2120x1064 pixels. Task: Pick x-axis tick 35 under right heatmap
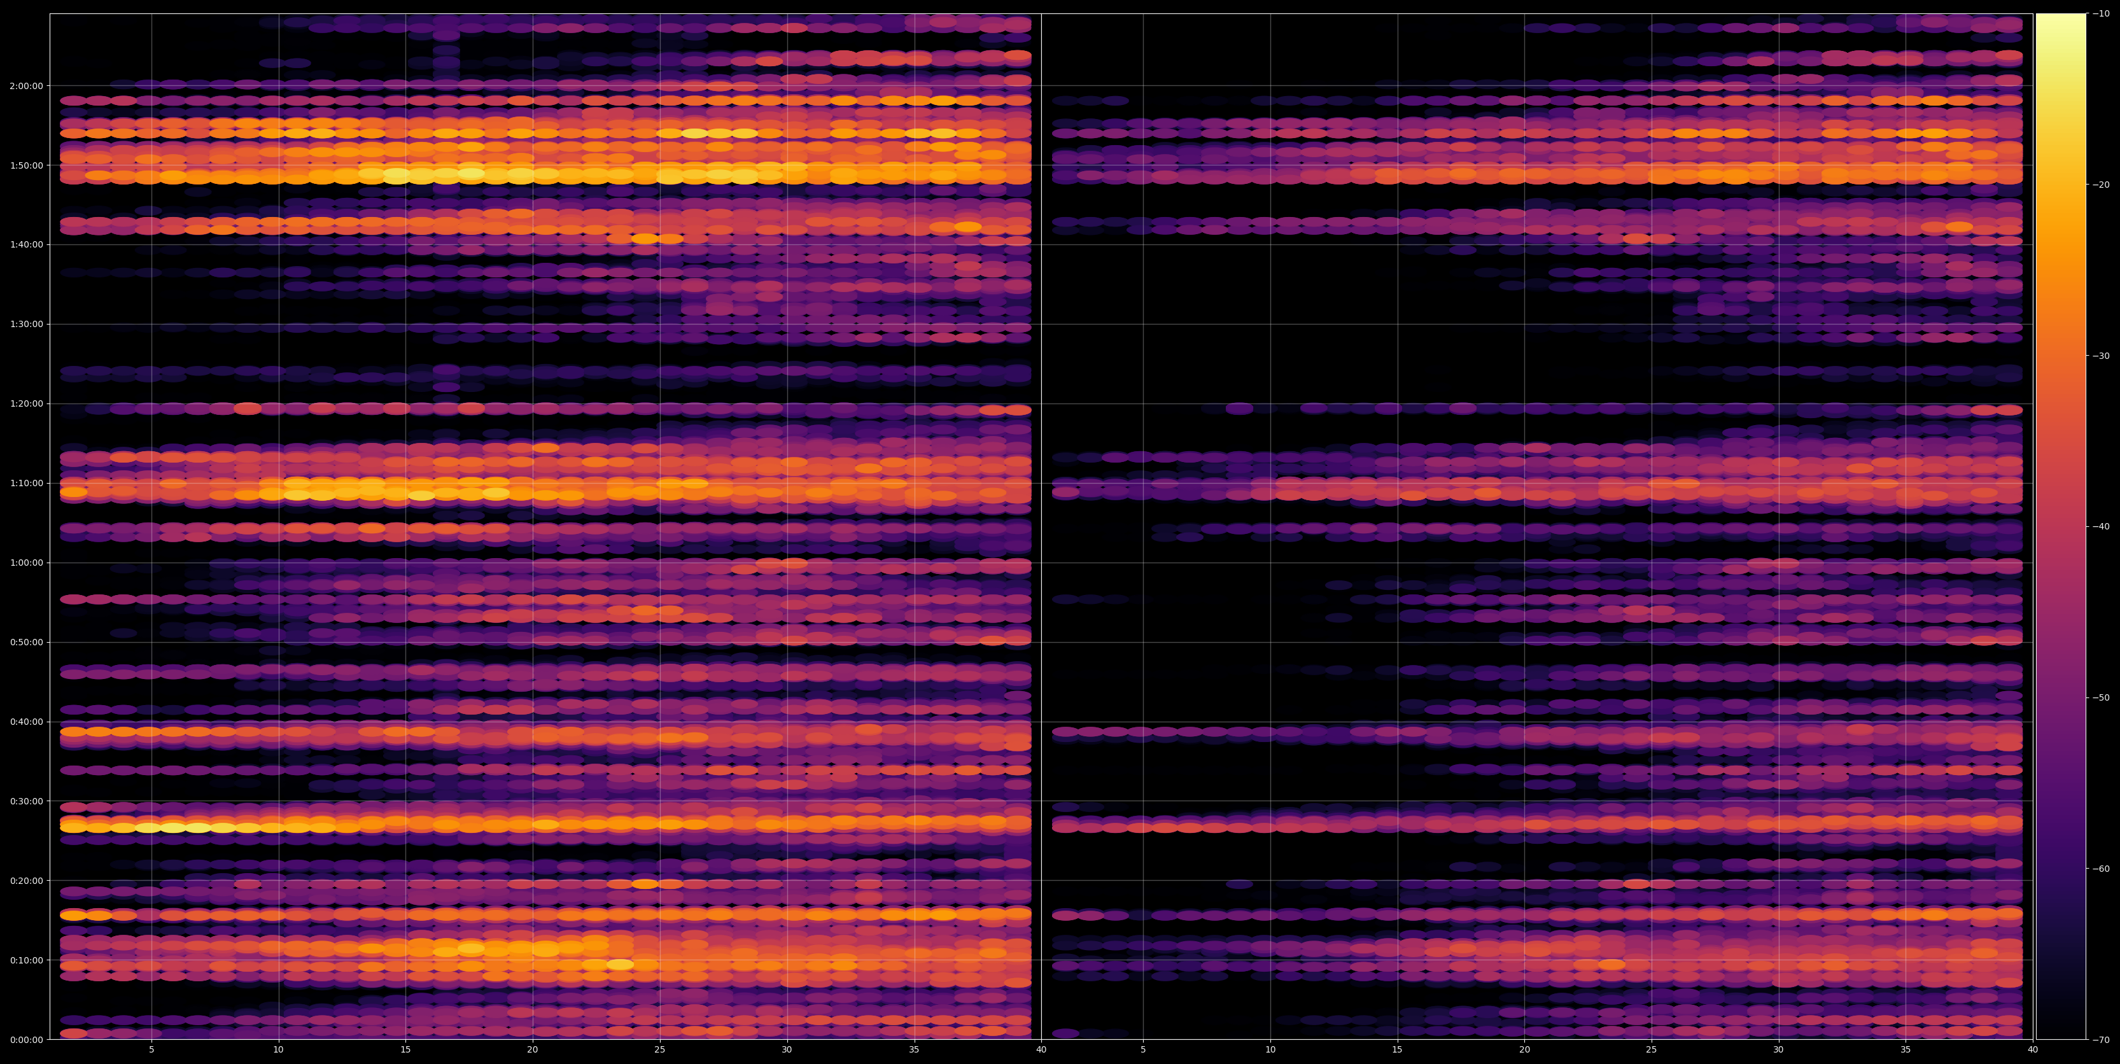coord(1906,1050)
